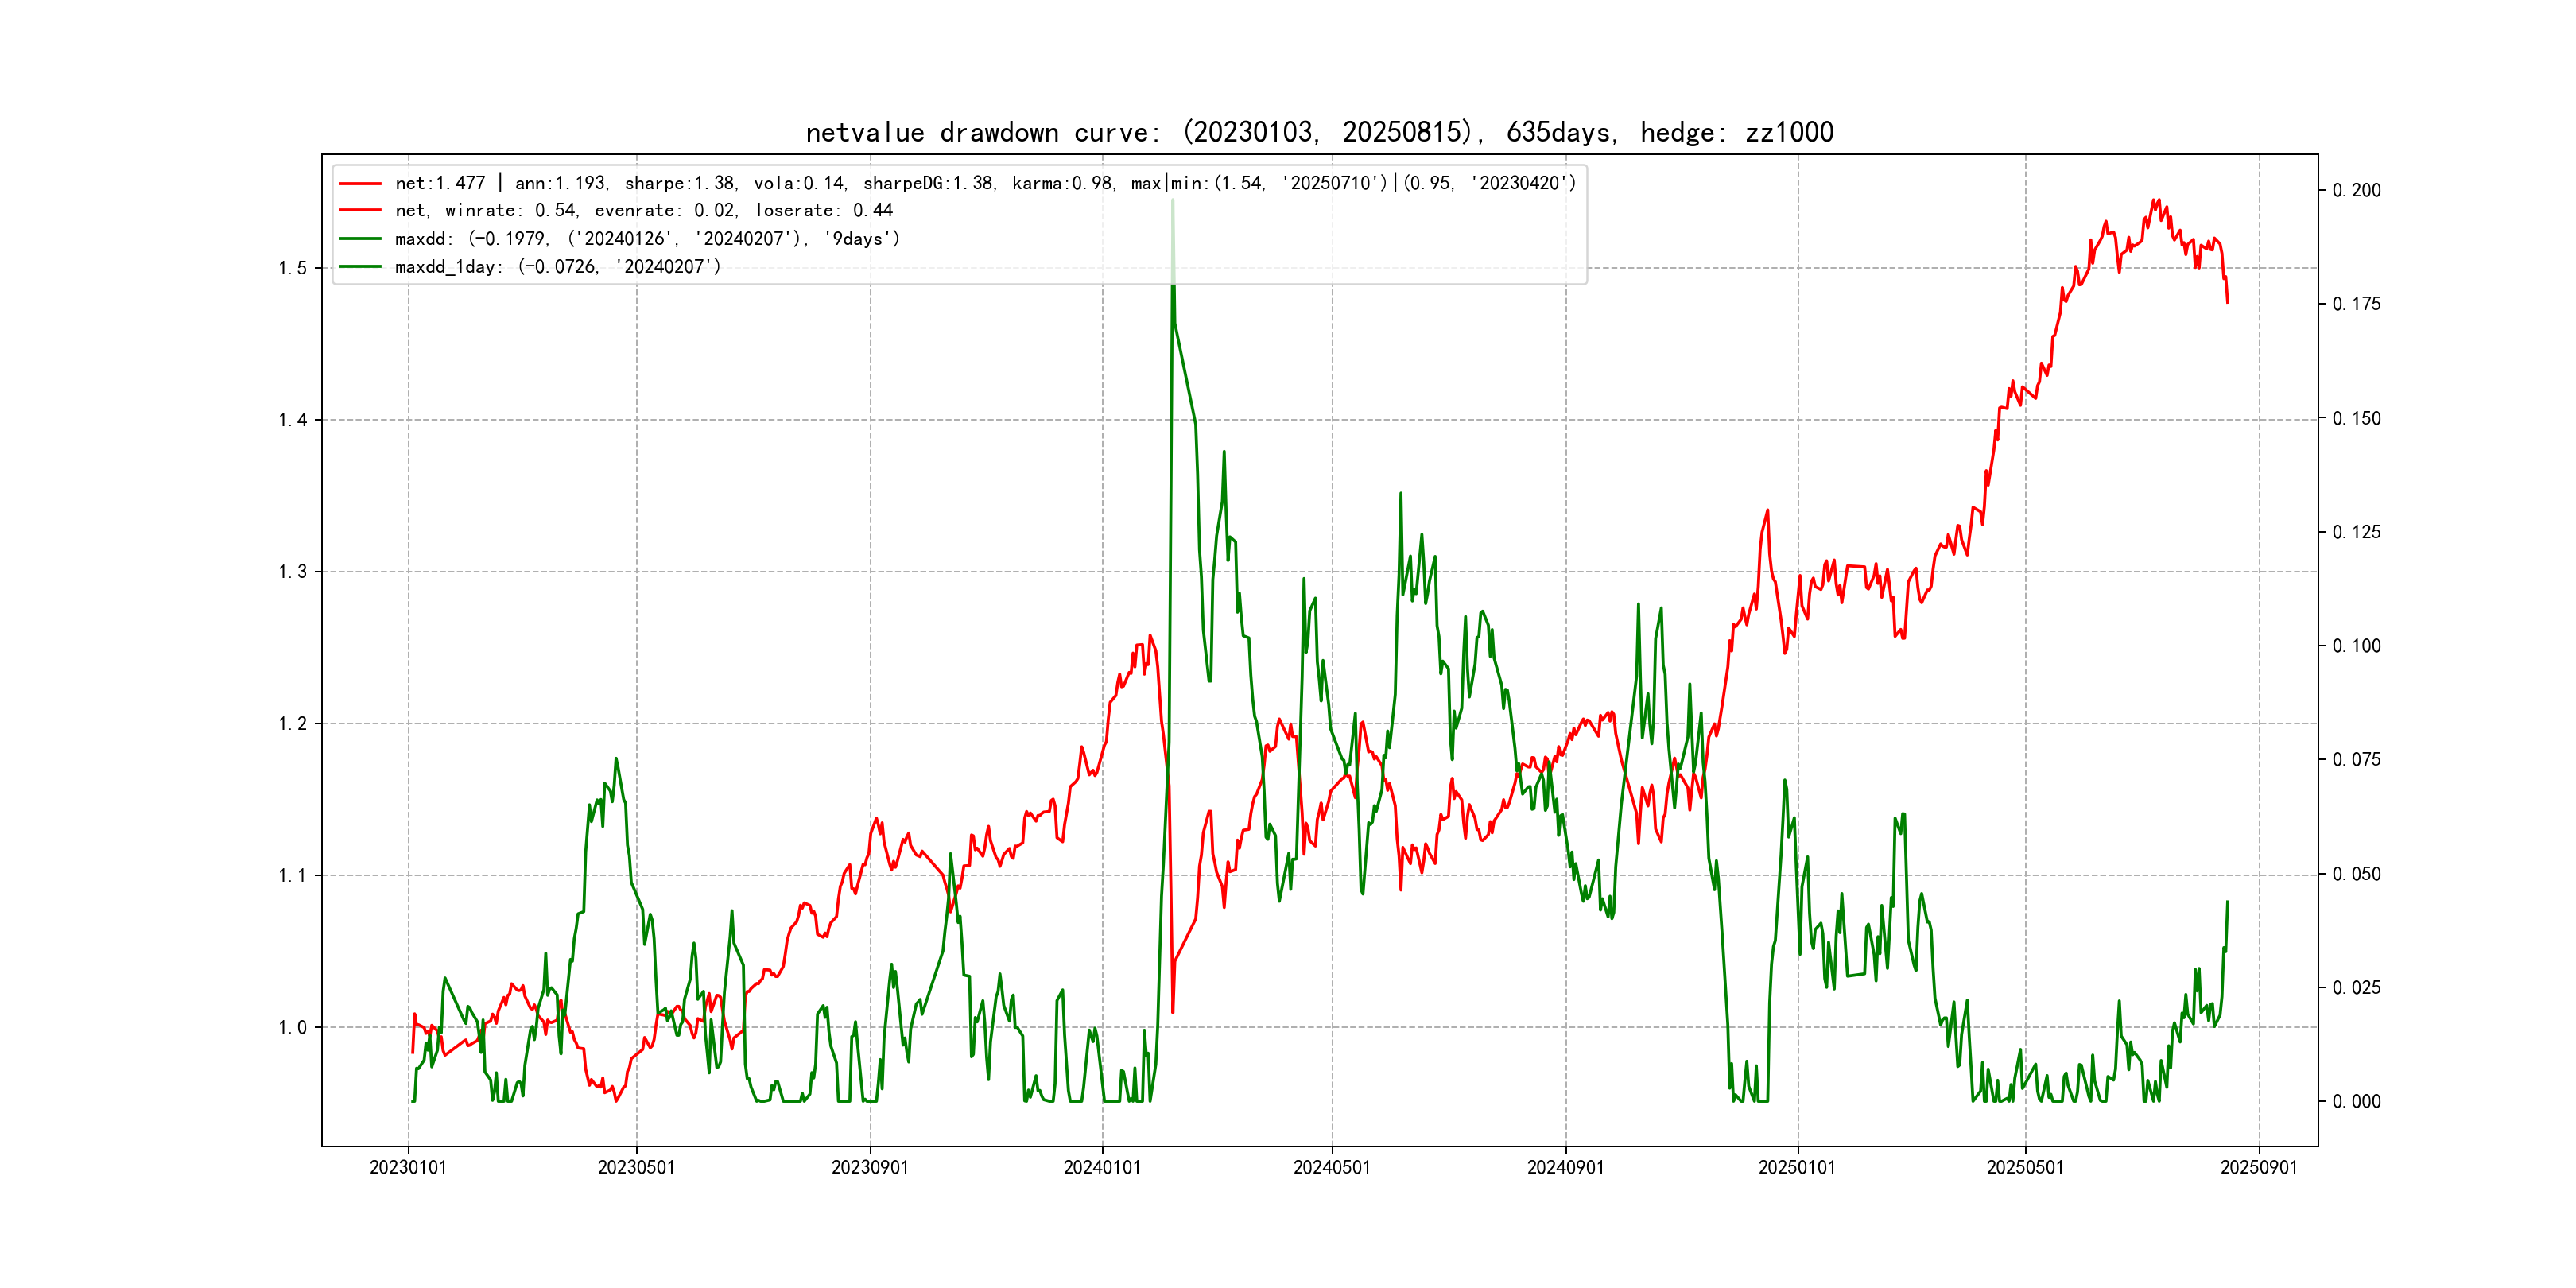Click the 20250501 x-axis date label
The height and width of the screenshot is (1288, 2576).
tap(2025, 1168)
